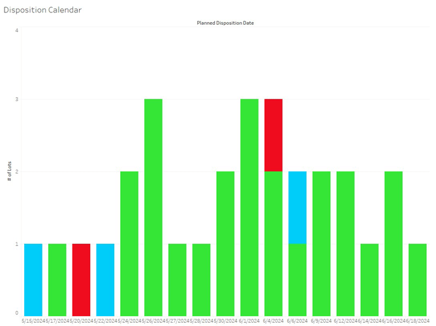The height and width of the screenshot is (326, 436).
Task: Select the green bar for 6/12/2024
Action: 346,244
